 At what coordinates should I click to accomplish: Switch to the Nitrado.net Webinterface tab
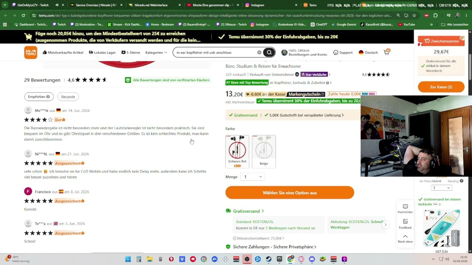pyautogui.click(x=155, y=5)
